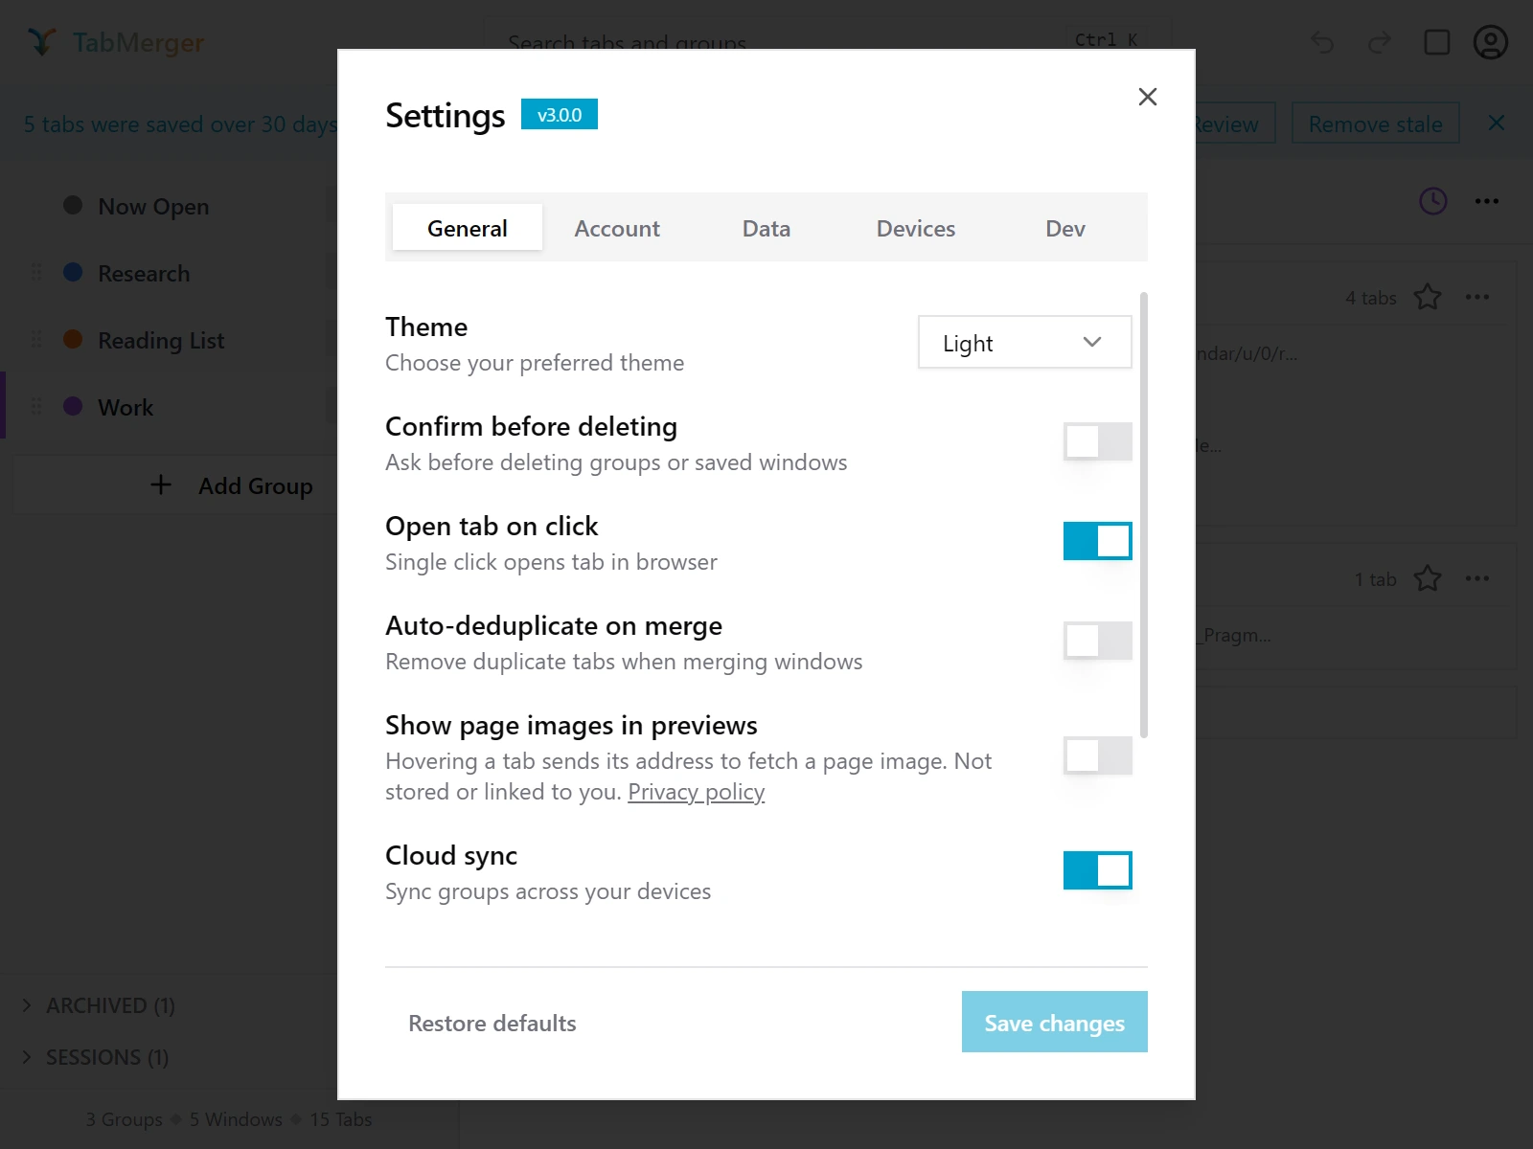Enable Auto-deduplicate on merge
The width and height of the screenshot is (1533, 1149).
[x=1097, y=641]
